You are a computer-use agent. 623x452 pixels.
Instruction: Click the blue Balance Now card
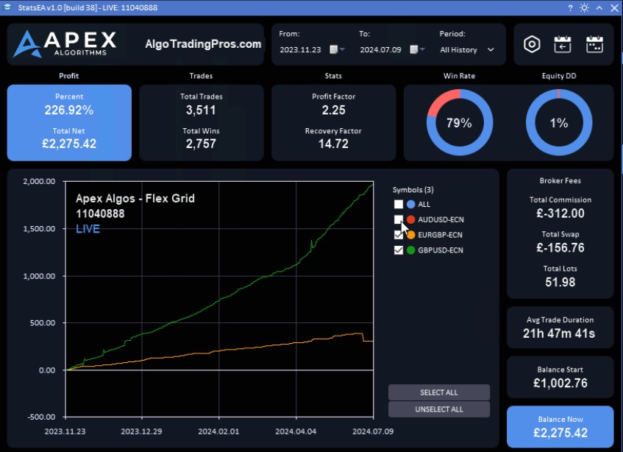[x=560, y=426]
